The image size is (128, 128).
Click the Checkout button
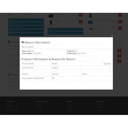click(x=66, y=33)
